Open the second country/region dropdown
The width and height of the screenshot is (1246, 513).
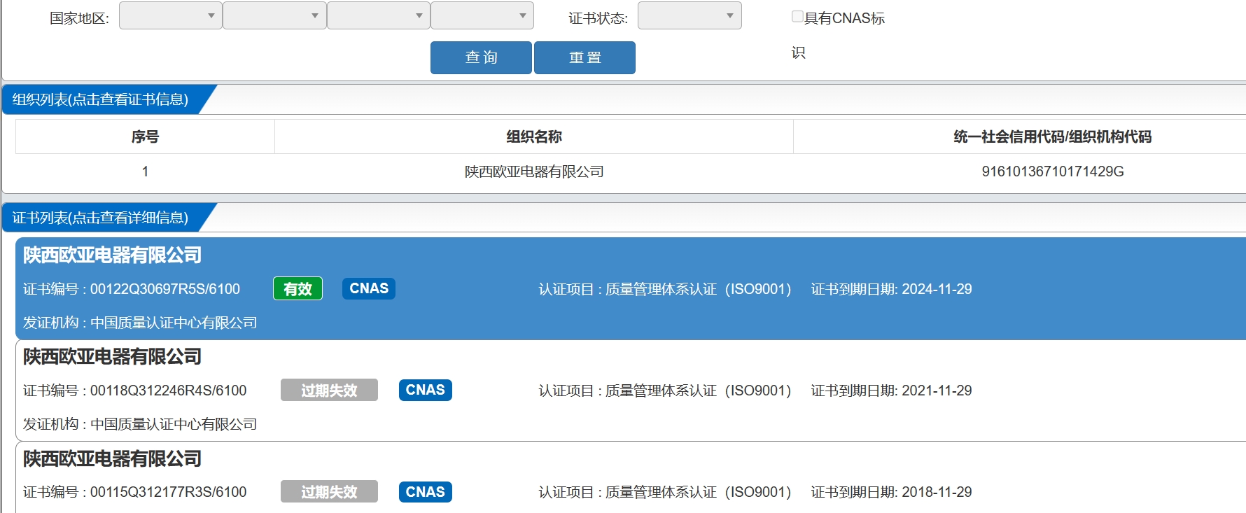[274, 15]
